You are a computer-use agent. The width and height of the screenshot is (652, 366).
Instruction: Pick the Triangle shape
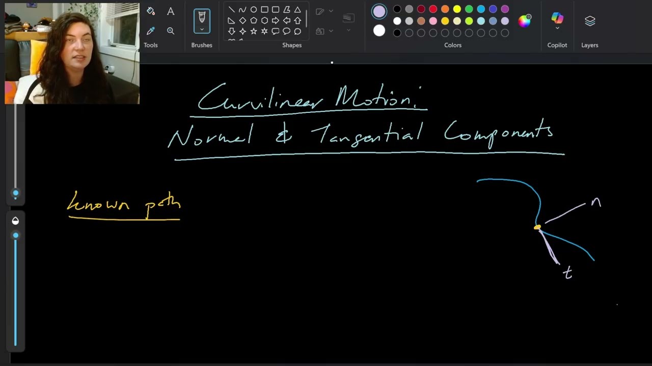[297, 10]
